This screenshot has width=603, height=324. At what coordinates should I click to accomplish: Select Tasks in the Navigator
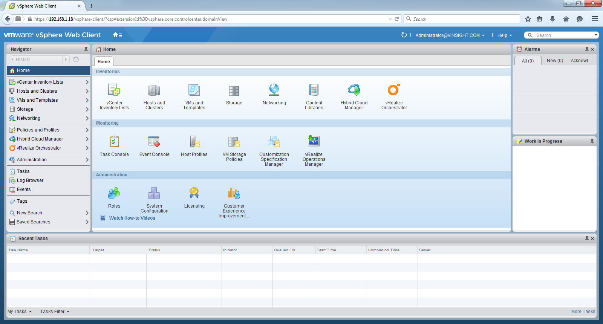(x=48, y=171)
